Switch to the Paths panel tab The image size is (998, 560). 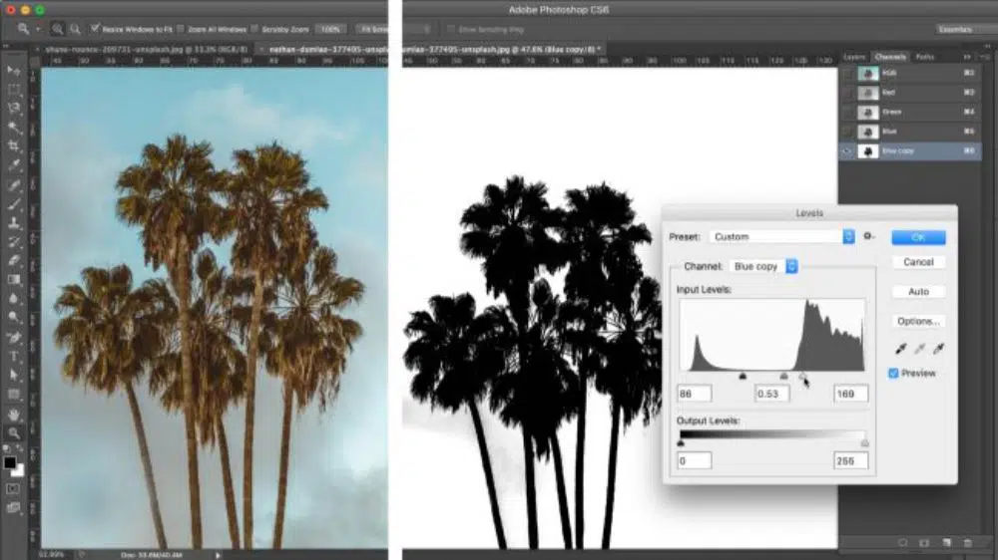(925, 57)
